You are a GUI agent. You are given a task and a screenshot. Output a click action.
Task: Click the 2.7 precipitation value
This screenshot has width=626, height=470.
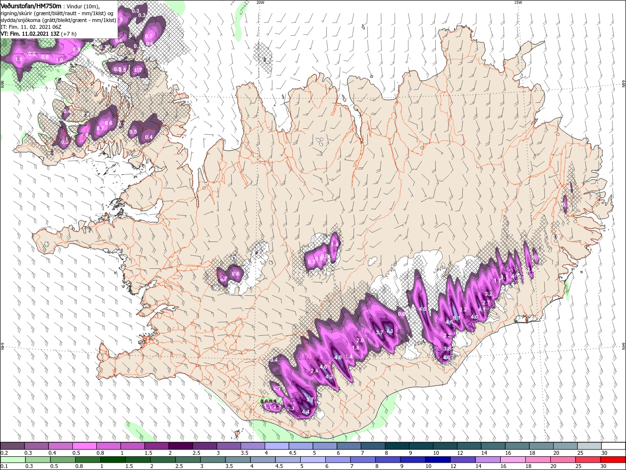coord(486,303)
